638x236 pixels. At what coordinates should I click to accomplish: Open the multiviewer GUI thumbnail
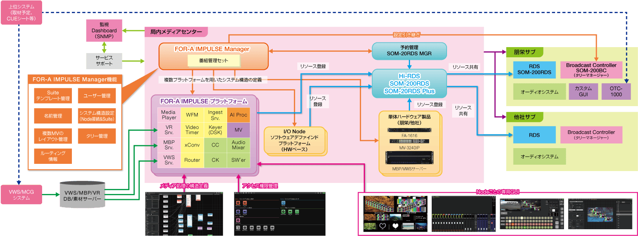tap(395, 214)
